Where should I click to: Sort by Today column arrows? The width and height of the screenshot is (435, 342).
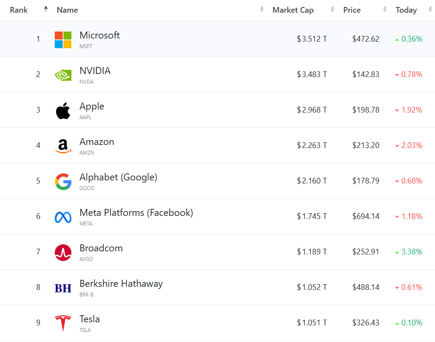point(430,9)
